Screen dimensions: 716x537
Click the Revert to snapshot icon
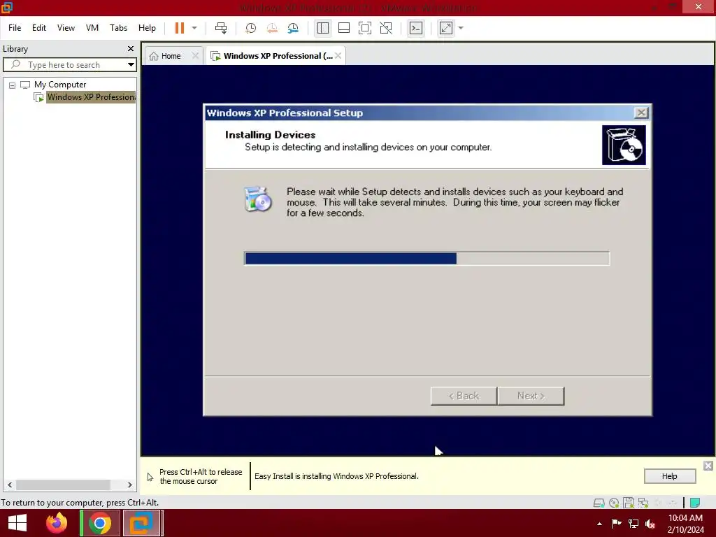point(272,28)
